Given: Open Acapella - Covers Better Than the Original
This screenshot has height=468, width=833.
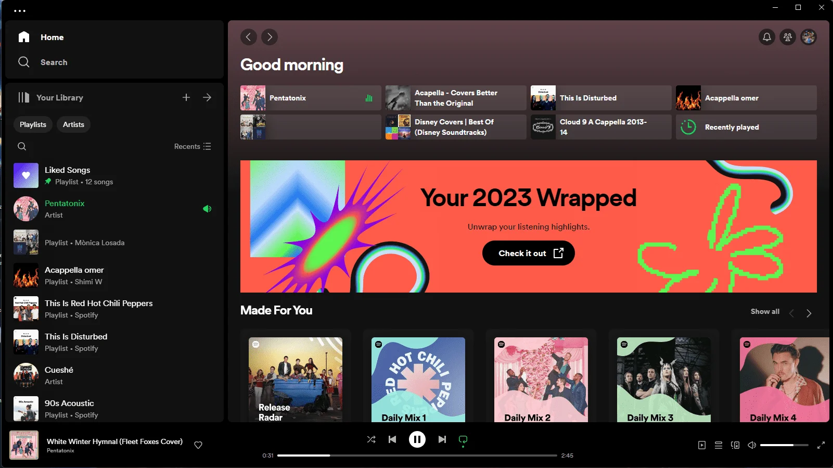Looking at the screenshot, I should pos(456,98).
